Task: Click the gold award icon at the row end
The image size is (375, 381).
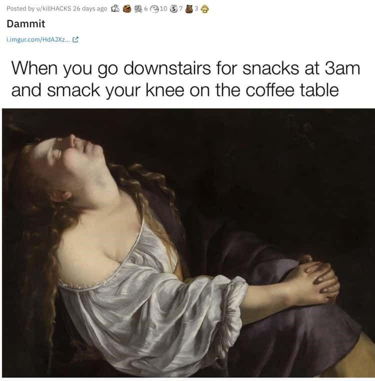Action: (x=205, y=9)
